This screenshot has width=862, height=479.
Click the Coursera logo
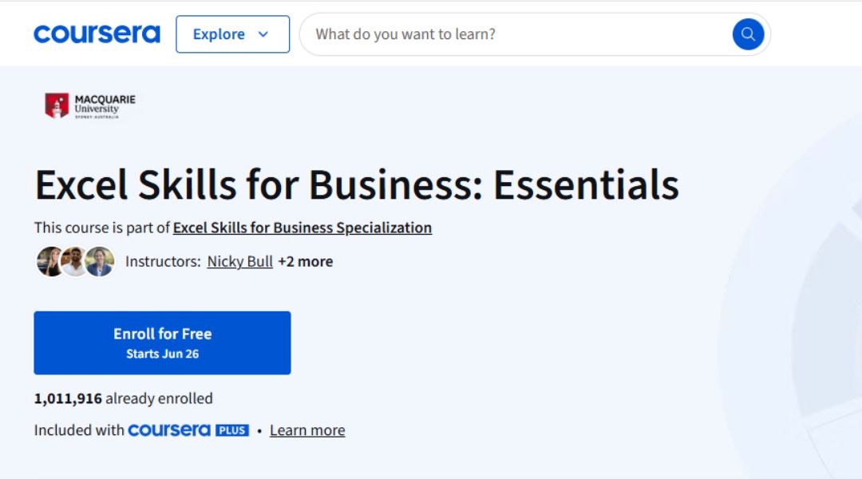click(97, 34)
